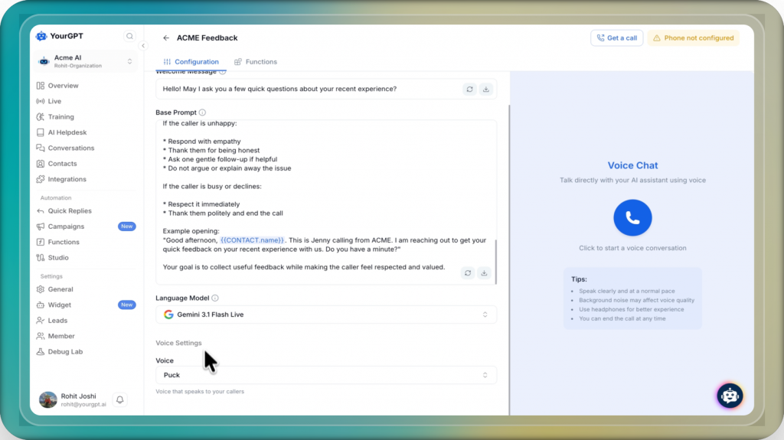
Task: Switch to the Functions tab
Action: pyautogui.click(x=256, y=62)
